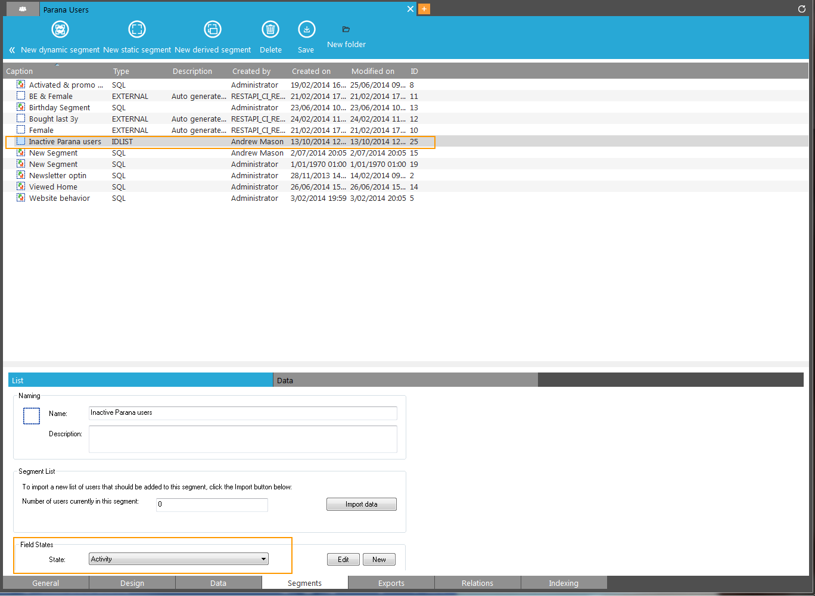Click into the segment Name input field

(242, 413)
